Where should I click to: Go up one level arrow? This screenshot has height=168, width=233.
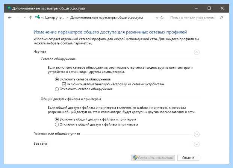pos(30,18)
